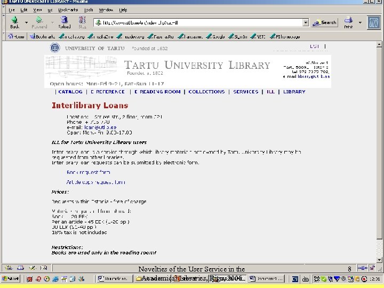Click the red tray icon beside the clock

coord(364,279)
